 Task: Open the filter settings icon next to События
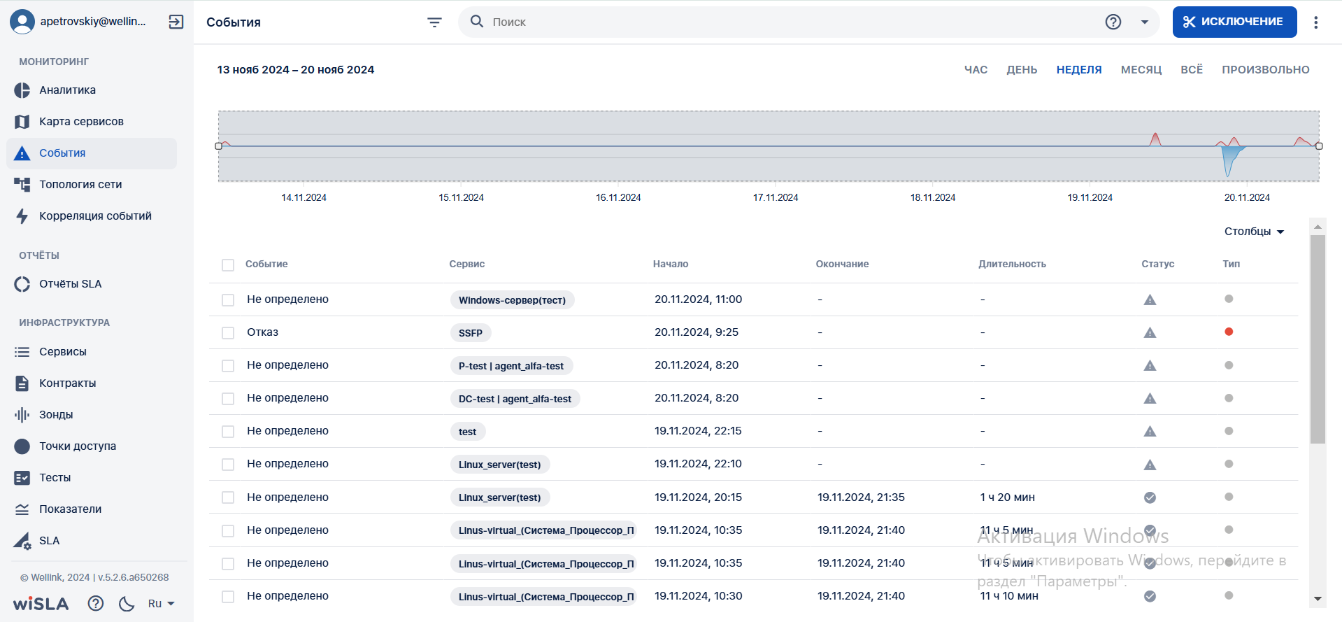(x=434, y=22)
